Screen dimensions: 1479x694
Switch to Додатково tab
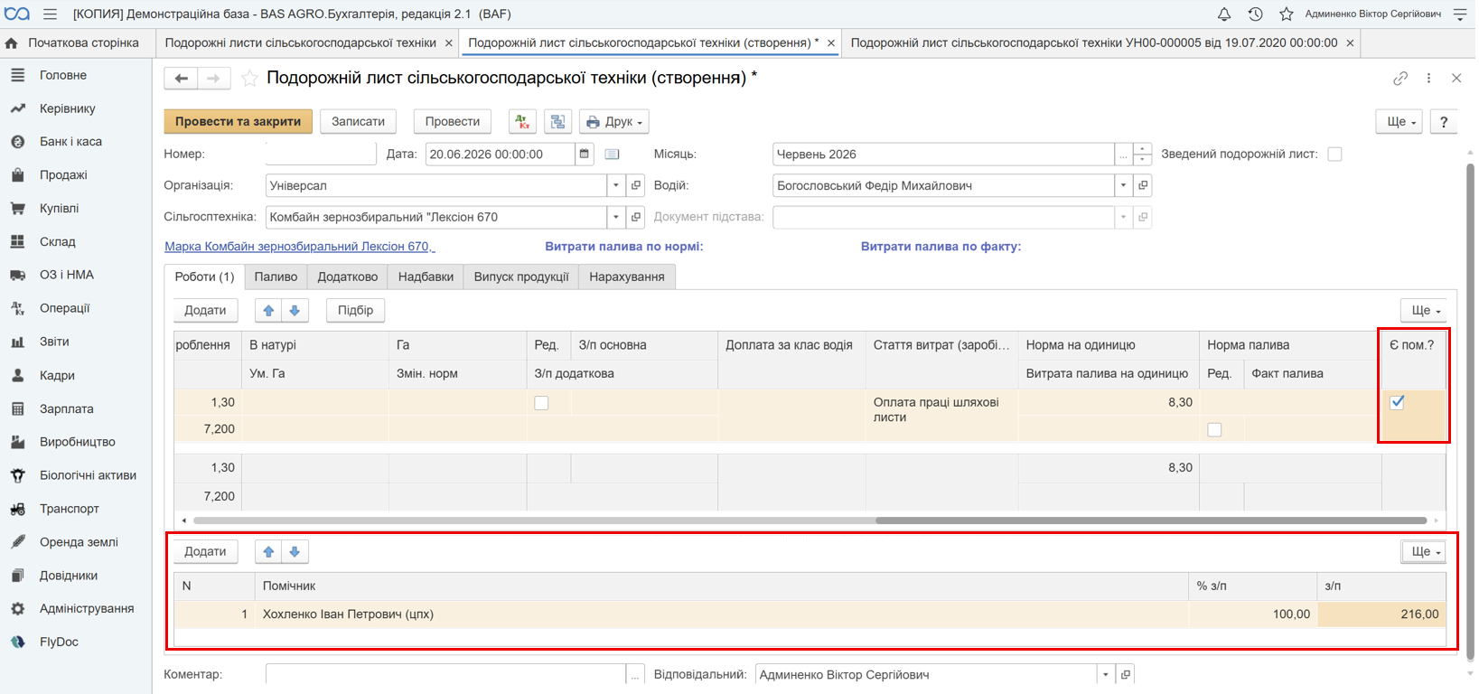348,277
